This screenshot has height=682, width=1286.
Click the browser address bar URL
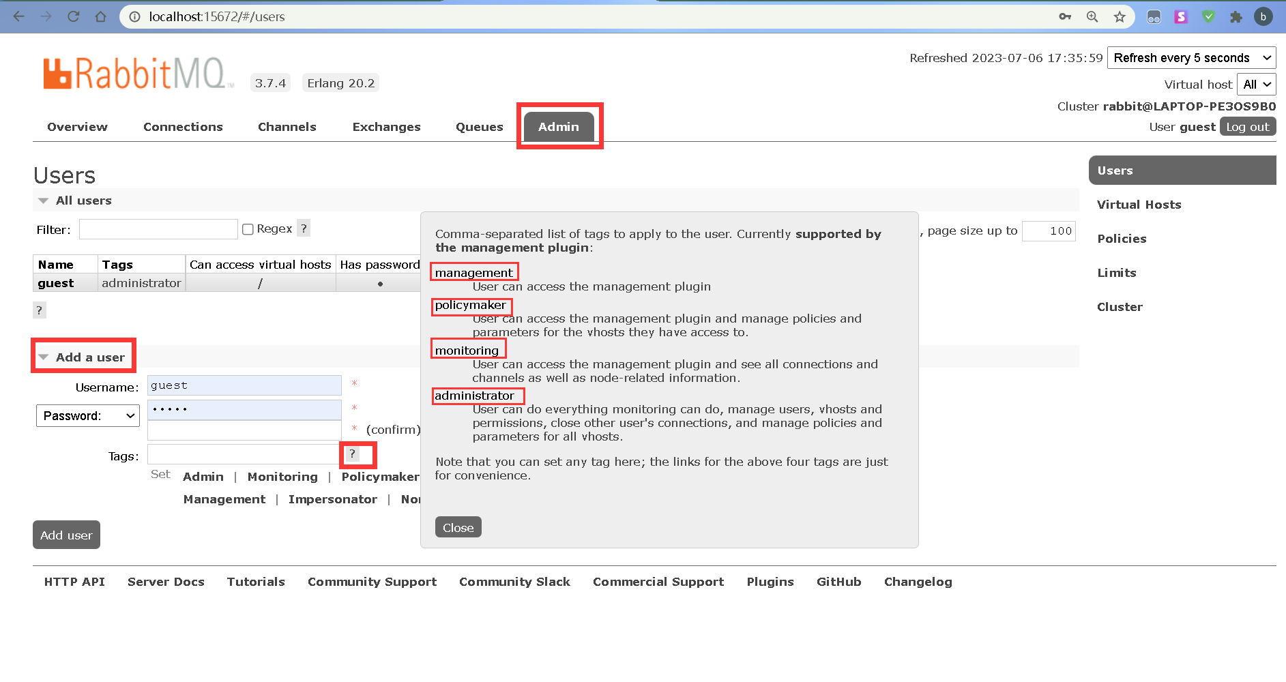pos(217,16)
